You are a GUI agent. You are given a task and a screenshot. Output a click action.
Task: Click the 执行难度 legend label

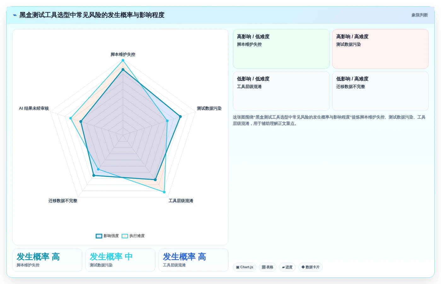pyautogui.click(x=137, y=236)
